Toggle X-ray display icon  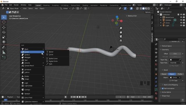[x=137, y=8]
